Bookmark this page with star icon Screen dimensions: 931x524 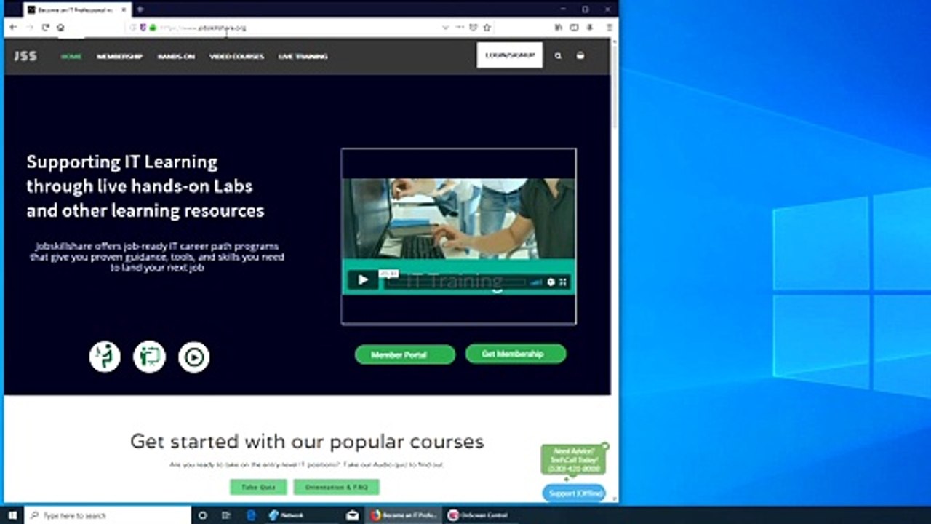(x=487, y=28)
